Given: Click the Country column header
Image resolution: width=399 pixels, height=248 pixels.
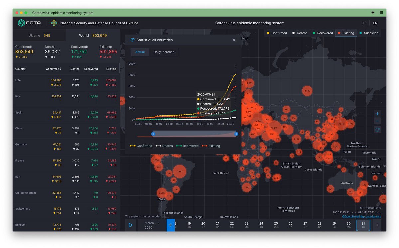Looking at the screenshot, I should [20, 69].
